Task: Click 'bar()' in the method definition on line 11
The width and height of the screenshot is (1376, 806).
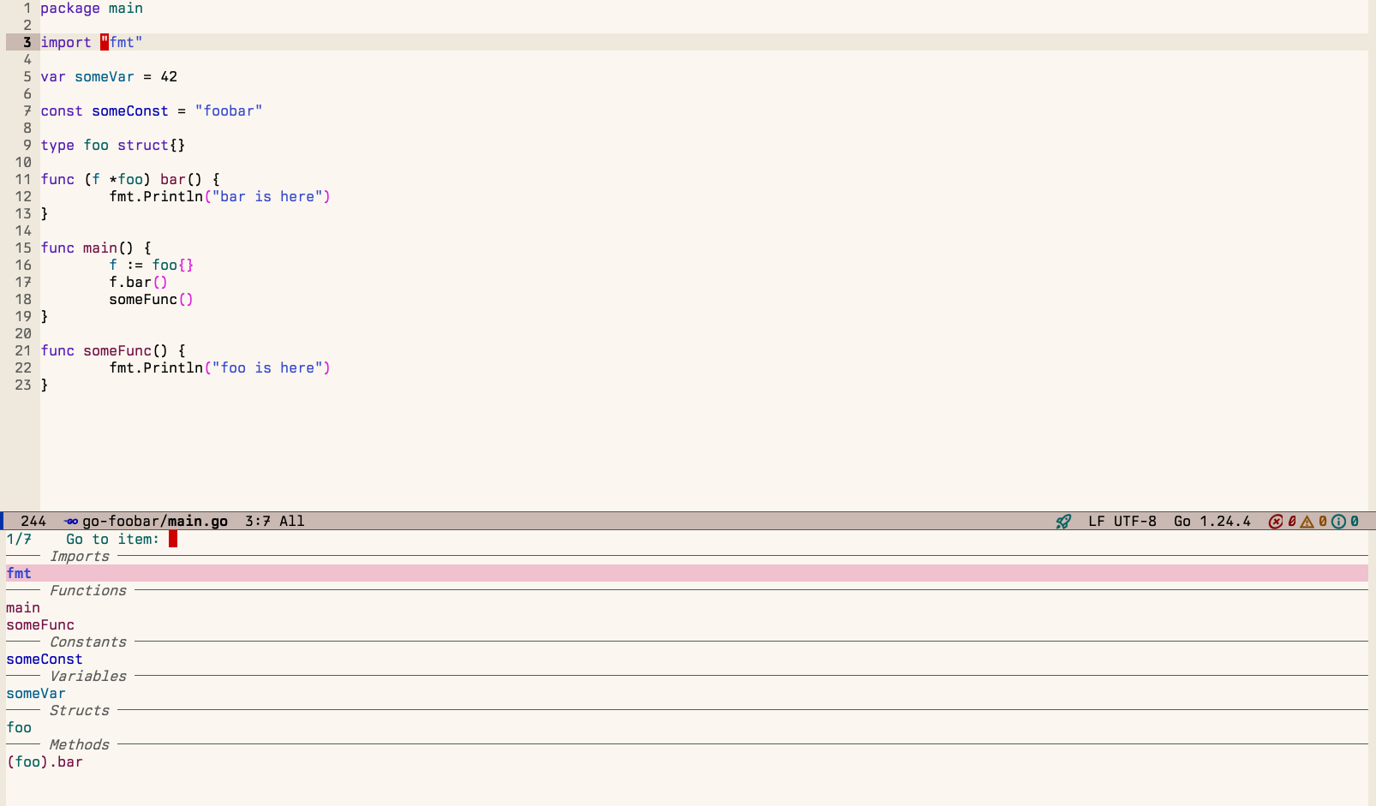Action: pyautogui.click(x=182, y=179)
